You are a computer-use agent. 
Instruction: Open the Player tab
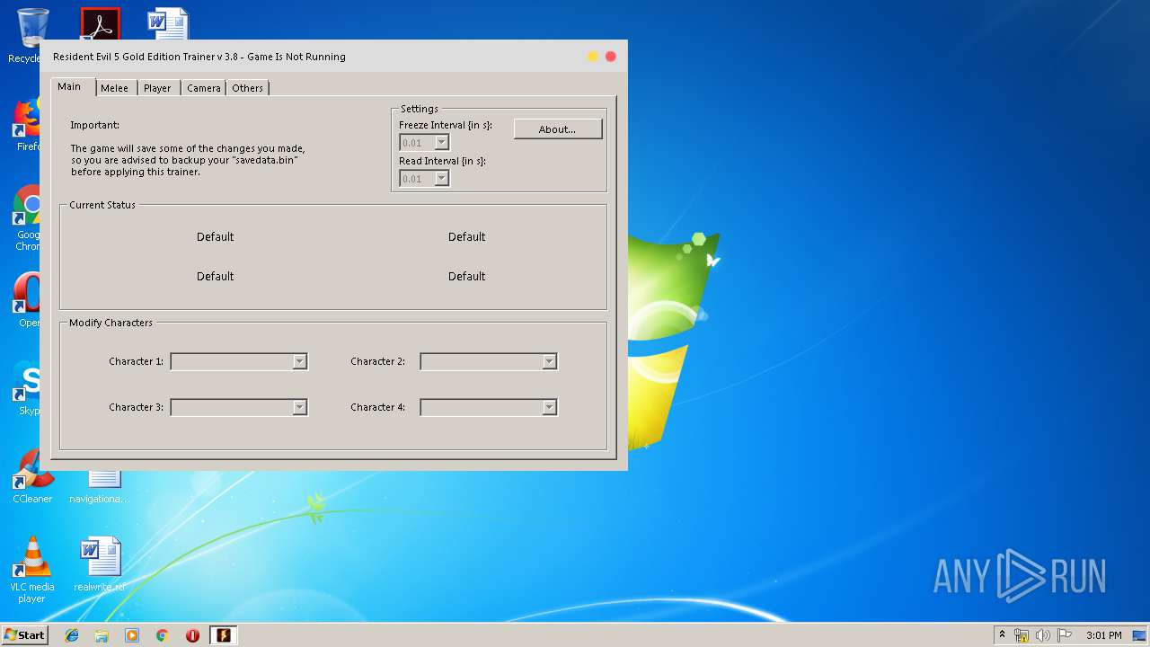[157, 88]
